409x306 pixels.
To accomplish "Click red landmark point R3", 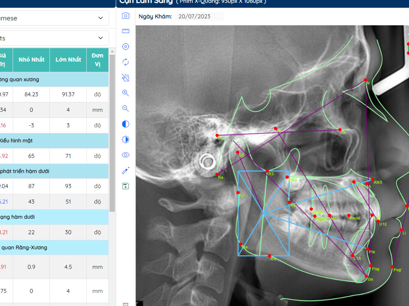I will (x=267, y=171).
